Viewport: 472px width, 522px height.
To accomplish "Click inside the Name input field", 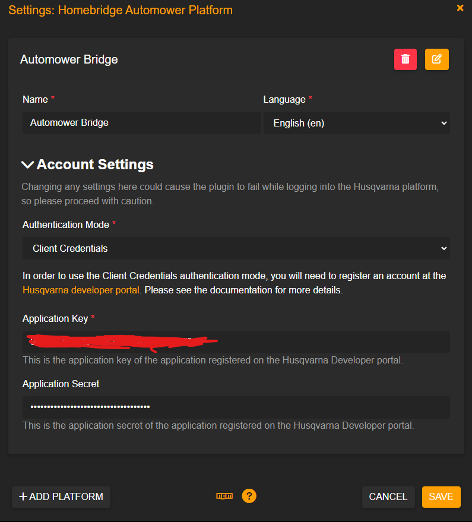I will [141, 122].
